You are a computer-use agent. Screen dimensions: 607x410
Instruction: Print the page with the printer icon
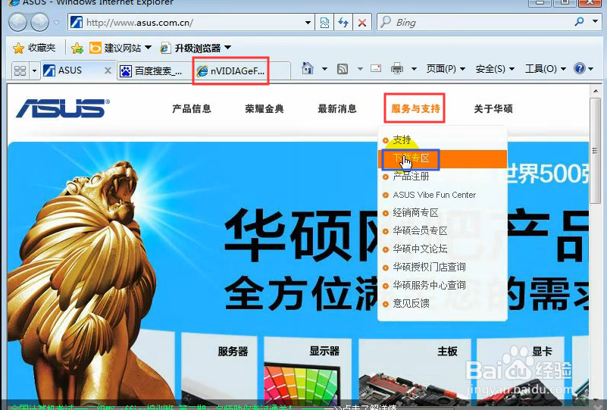click(397, 68)
